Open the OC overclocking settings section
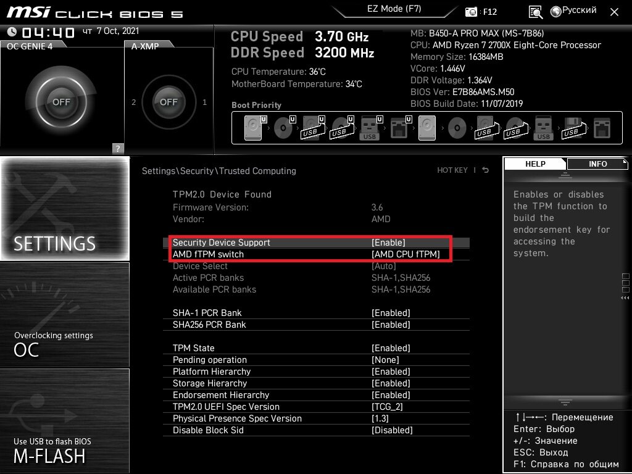This screenshot has width=632, height=474. click(x=65, y=315)
